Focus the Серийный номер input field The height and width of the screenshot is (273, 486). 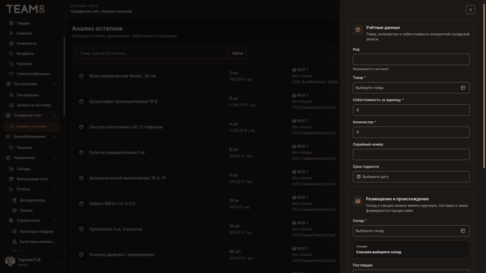[411, 154]
